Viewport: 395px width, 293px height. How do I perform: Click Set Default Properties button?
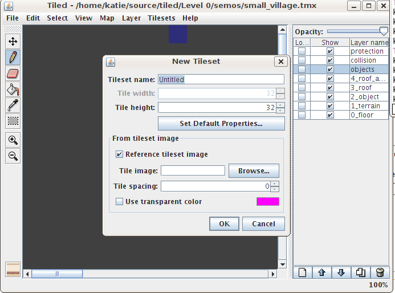[221, 124]
